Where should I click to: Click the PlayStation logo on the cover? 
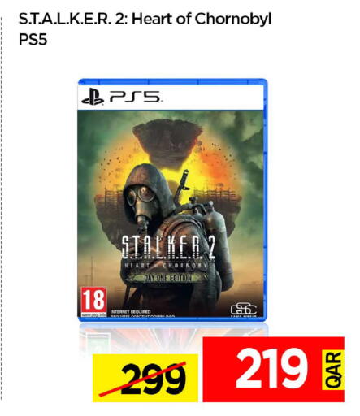click(93, 97)
